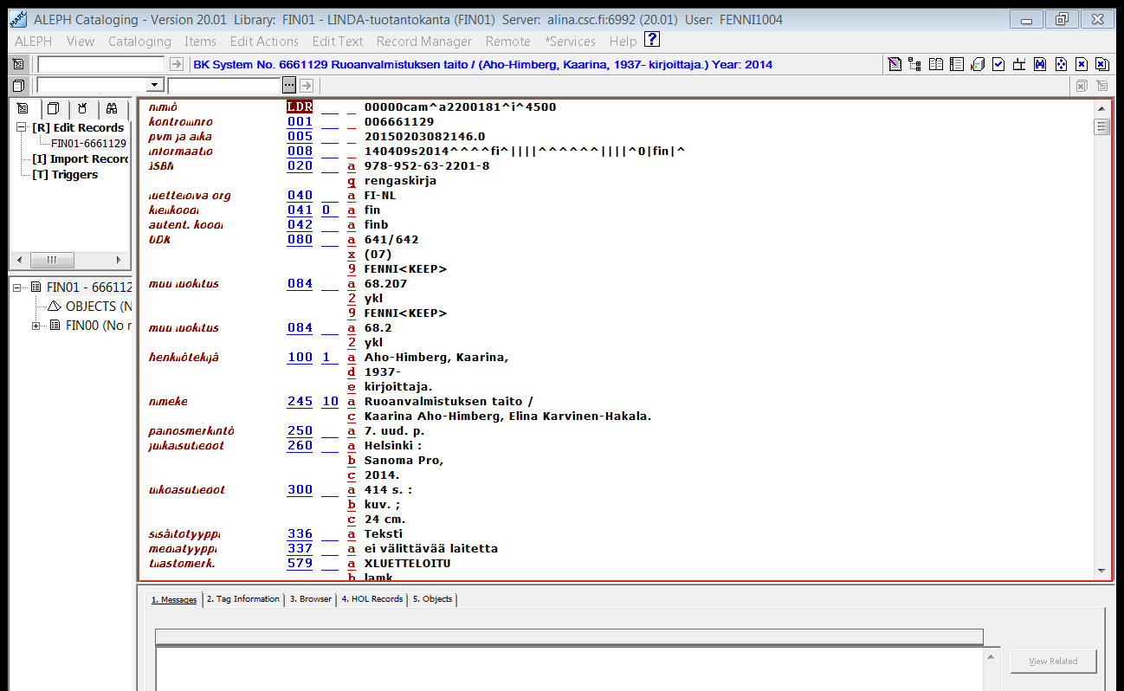Open the ellipsis browse button

pyautogui.click(x=289, y=85)
